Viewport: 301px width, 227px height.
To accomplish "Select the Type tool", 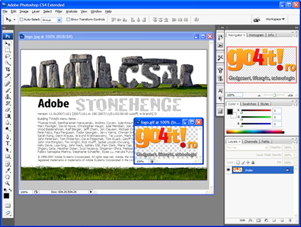I will tap(8, 143).
